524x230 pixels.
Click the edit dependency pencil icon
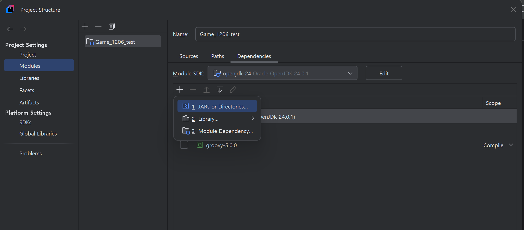pyautogui.click(x=233, y=89)
